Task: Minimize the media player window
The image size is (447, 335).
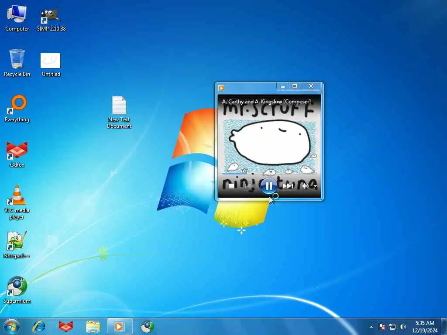Action: point(283,86)
